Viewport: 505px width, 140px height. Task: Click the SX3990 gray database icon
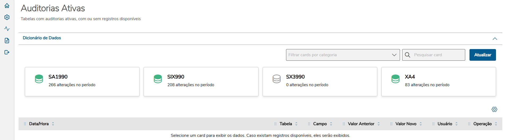point(276,79)
